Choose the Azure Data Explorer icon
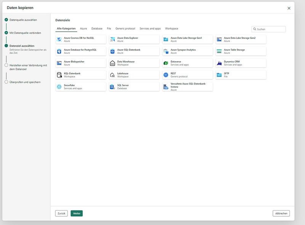 [x=112, y=39]
